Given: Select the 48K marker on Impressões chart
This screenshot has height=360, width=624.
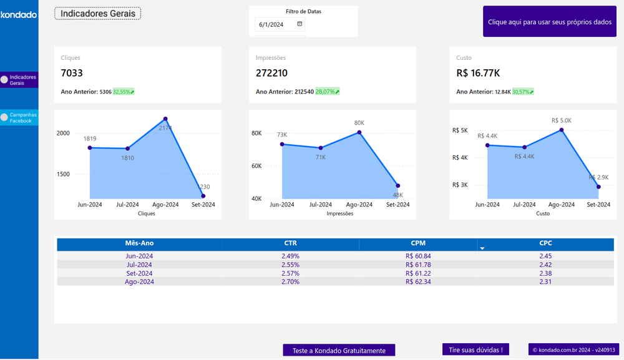Looking at the screenshot, I should coord(397,186).
